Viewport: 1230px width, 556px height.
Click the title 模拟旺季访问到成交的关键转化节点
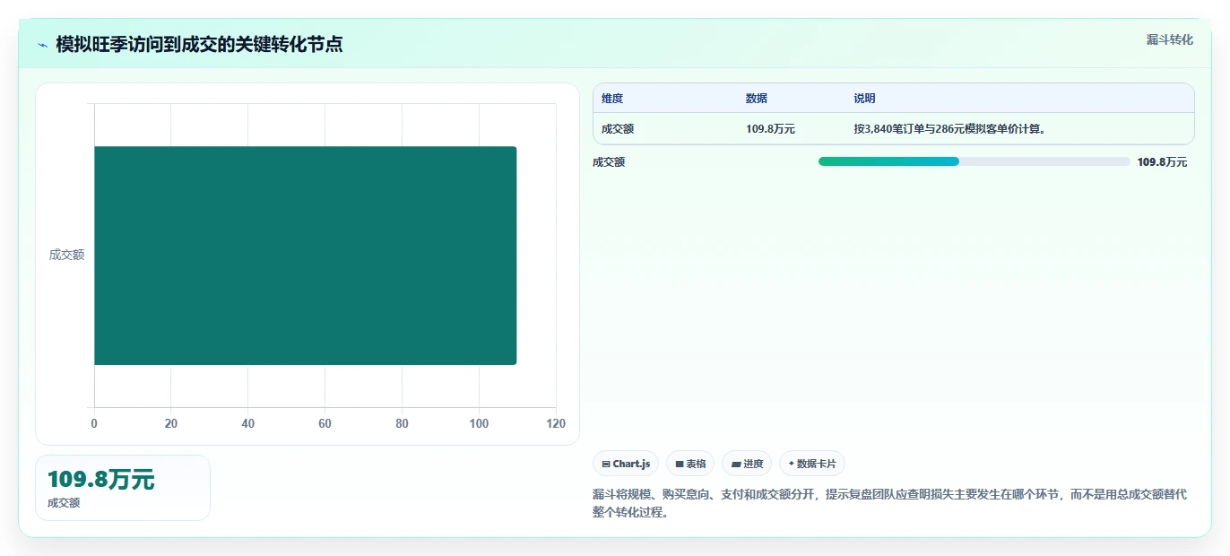pos(199,45)
